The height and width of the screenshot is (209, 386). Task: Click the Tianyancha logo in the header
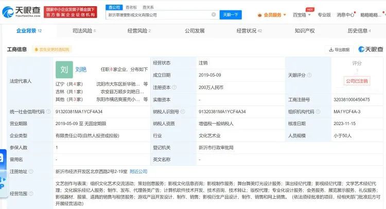pyautogui.click(x=23, y=11)
